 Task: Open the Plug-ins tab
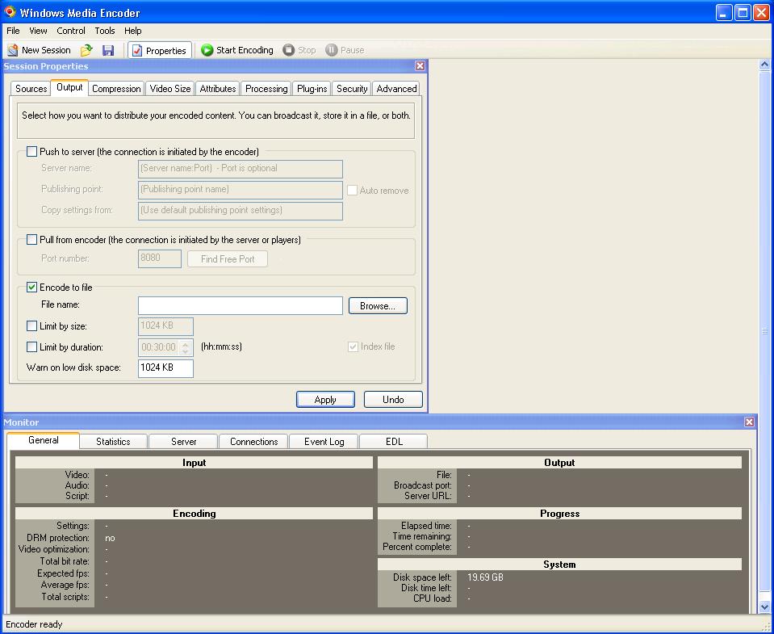point(312,88)
